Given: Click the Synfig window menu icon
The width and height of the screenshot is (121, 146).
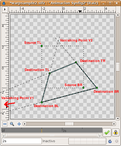Looking at the screenshot, I should click(x=4, y=3).
